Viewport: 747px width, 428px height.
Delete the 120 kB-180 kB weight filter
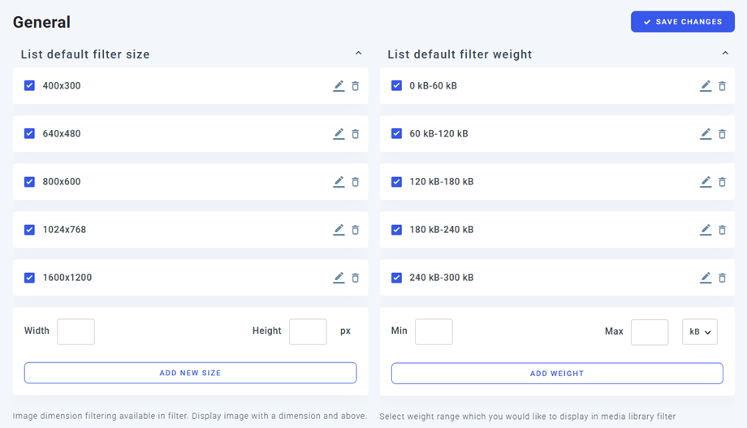tap(722, 182)
